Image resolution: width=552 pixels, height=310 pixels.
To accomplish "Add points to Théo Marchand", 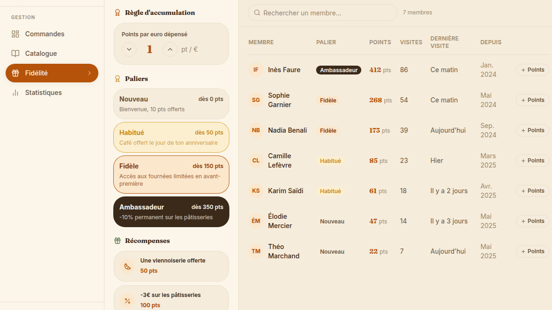I will tap(532, 251).
